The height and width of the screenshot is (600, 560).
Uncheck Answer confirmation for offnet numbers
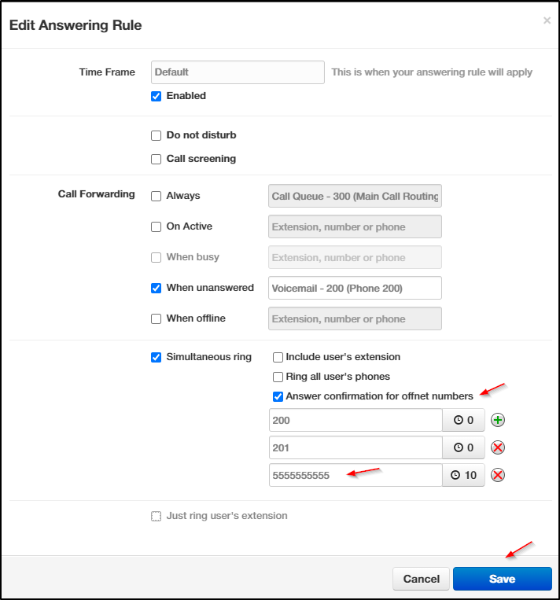[x=278, y=396]
